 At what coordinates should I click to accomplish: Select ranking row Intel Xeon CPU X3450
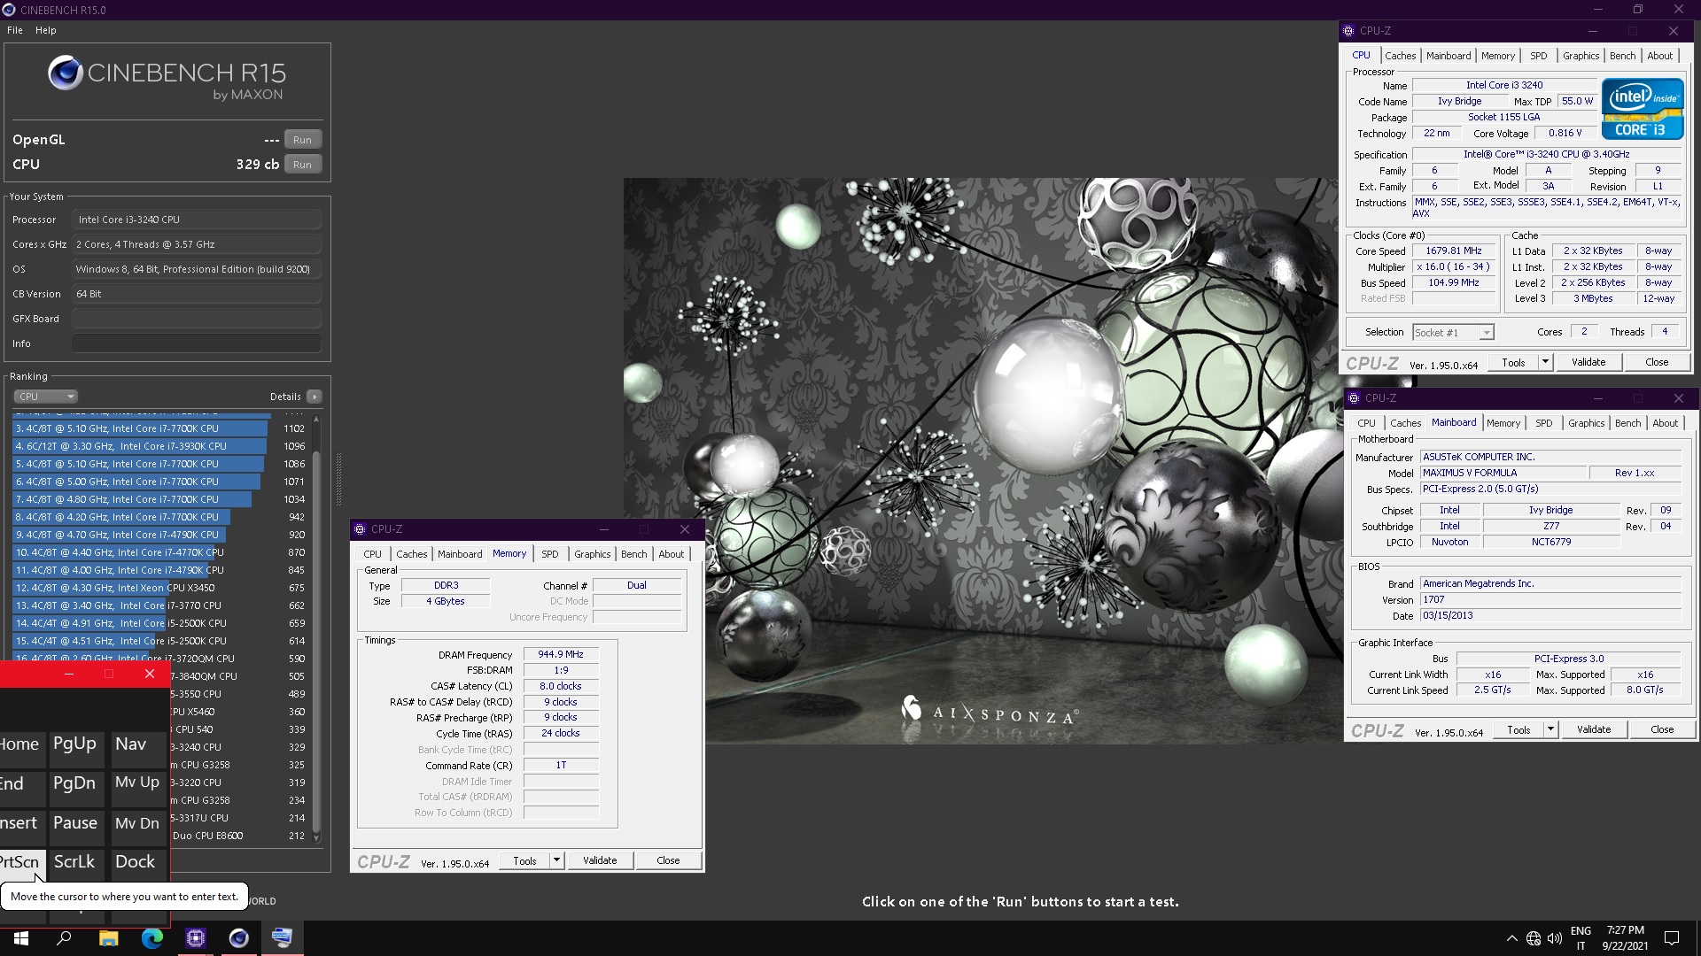tap(159, 588)
